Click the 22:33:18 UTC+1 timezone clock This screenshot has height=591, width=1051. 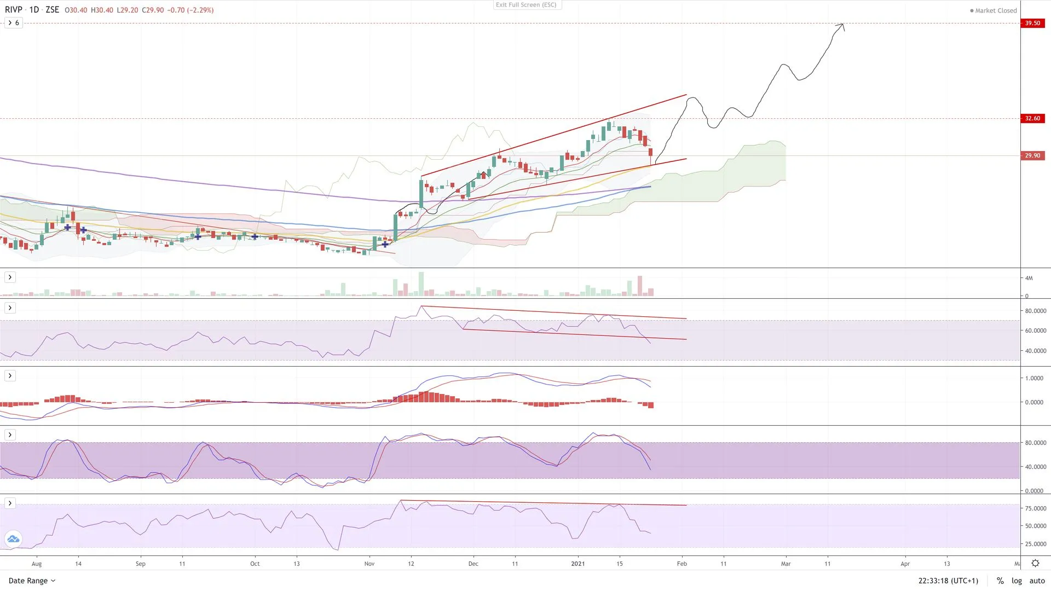tap(948, 581)
